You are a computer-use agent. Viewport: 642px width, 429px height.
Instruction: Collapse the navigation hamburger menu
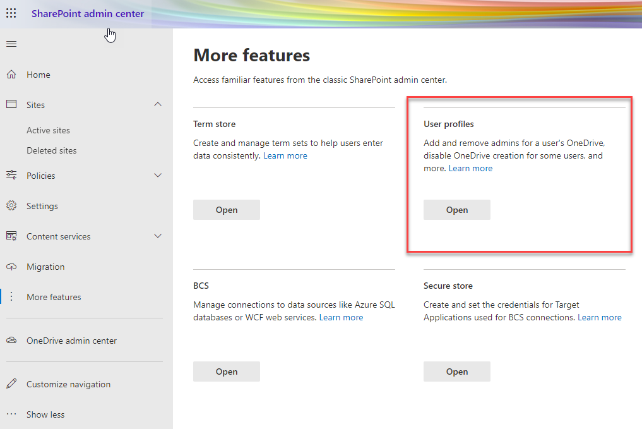click(11, 44)
